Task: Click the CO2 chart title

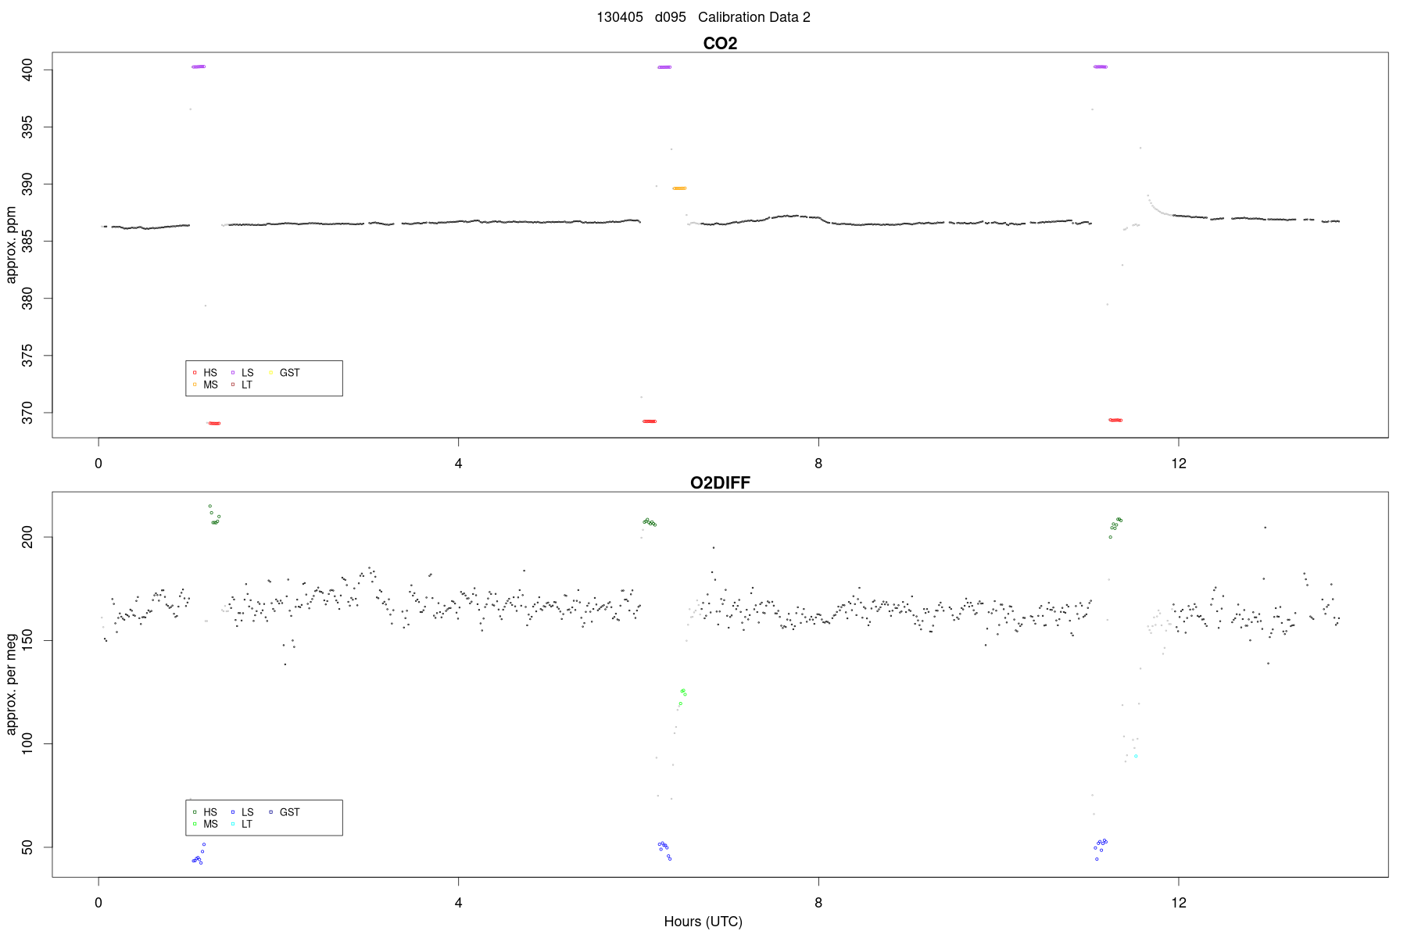Action: point(720,44)
